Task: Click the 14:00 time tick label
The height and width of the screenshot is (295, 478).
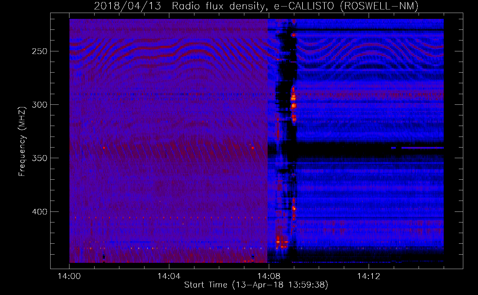Action: coord(69,276)
